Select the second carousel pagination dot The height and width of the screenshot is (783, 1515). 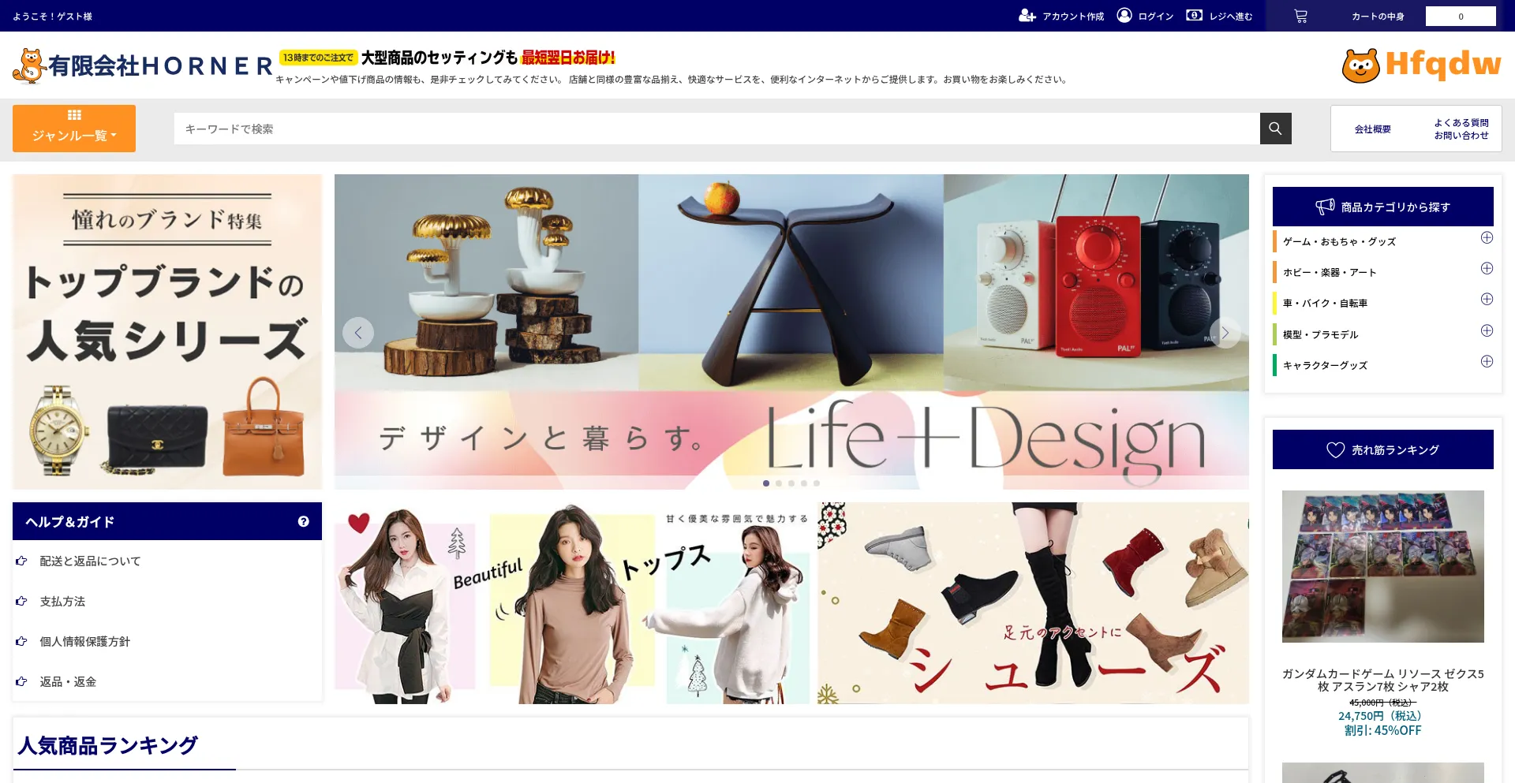(x=779, y=483)
